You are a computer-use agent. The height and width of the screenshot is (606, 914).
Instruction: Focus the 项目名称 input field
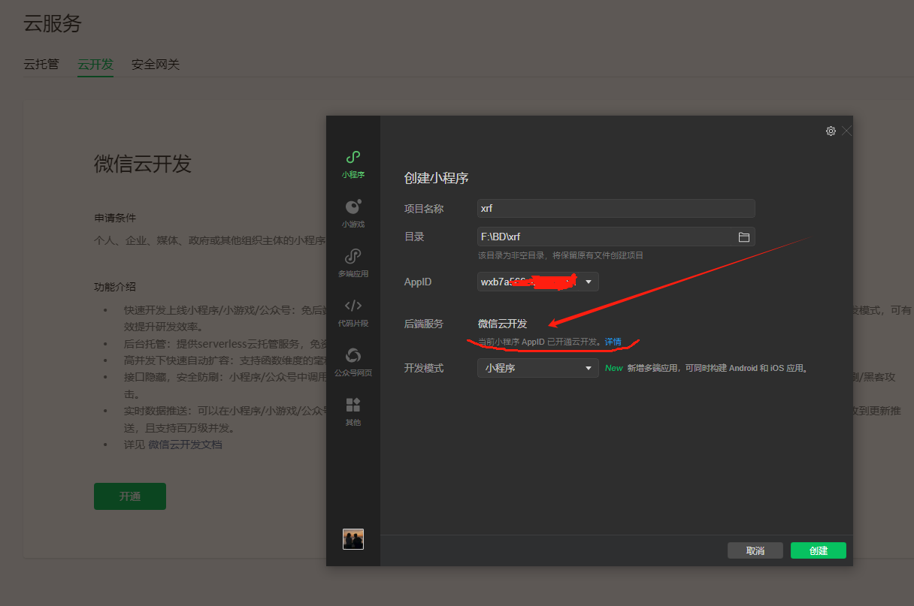(x=616, y=208)
